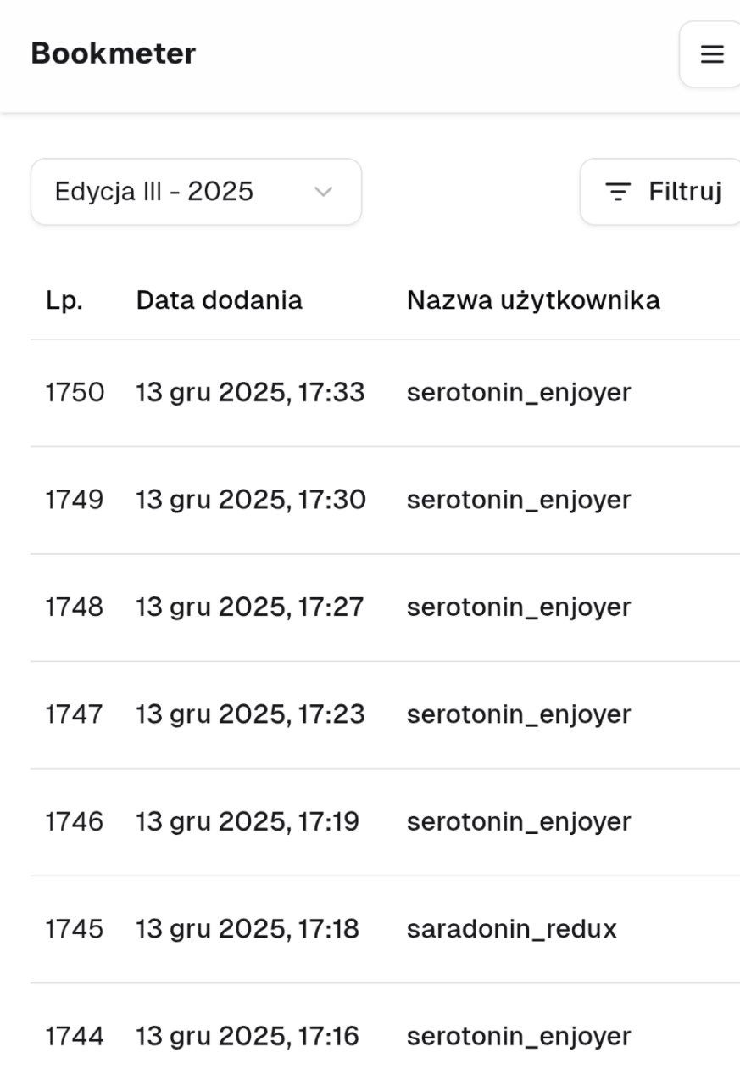The image size is (740, 1086).
Task: Select the entry dated 17:33
Action: tap(250, 393)
